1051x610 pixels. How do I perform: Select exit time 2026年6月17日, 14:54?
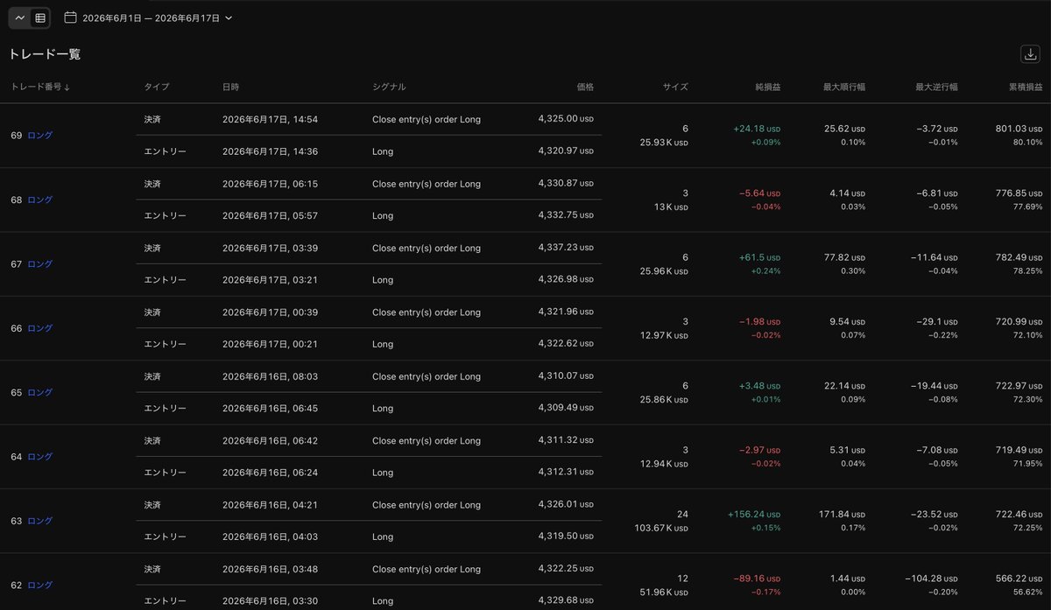click(270, 119)
